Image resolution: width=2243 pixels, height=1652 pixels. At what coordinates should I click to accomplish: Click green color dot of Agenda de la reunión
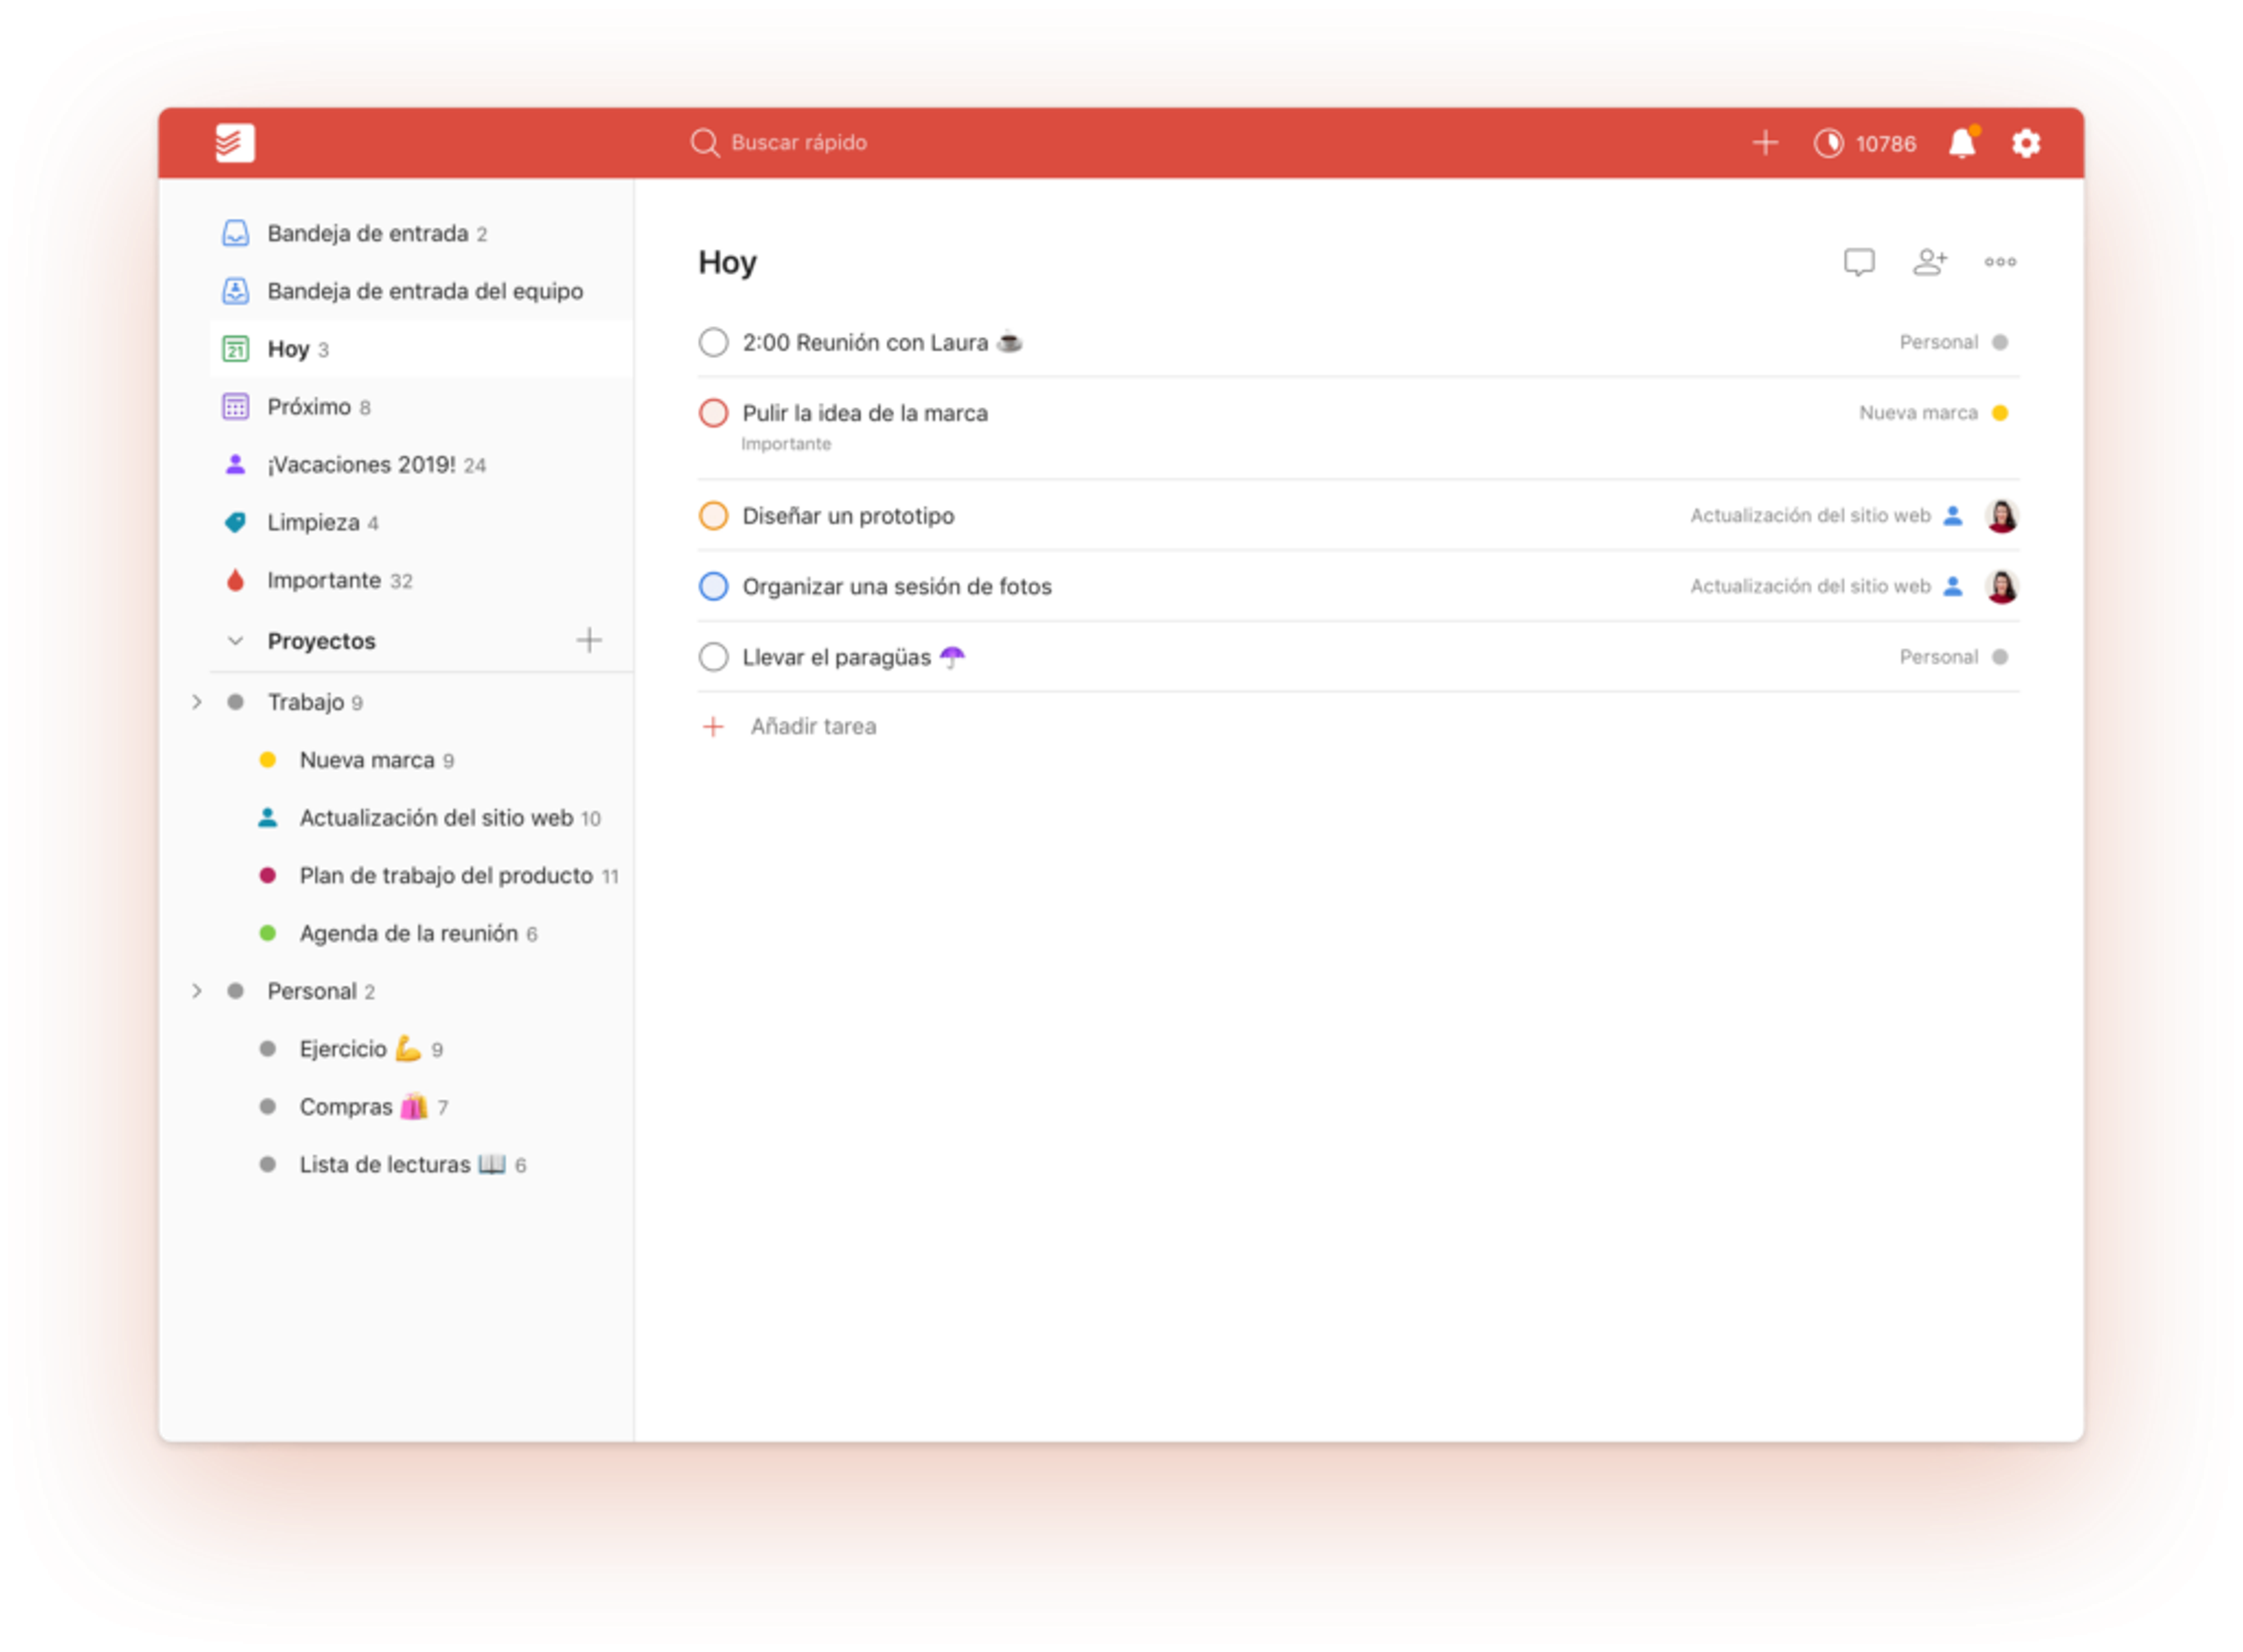[x=267, y=933]
